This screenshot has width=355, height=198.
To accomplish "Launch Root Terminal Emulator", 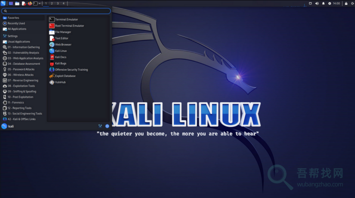I will (x=69, y=26).
